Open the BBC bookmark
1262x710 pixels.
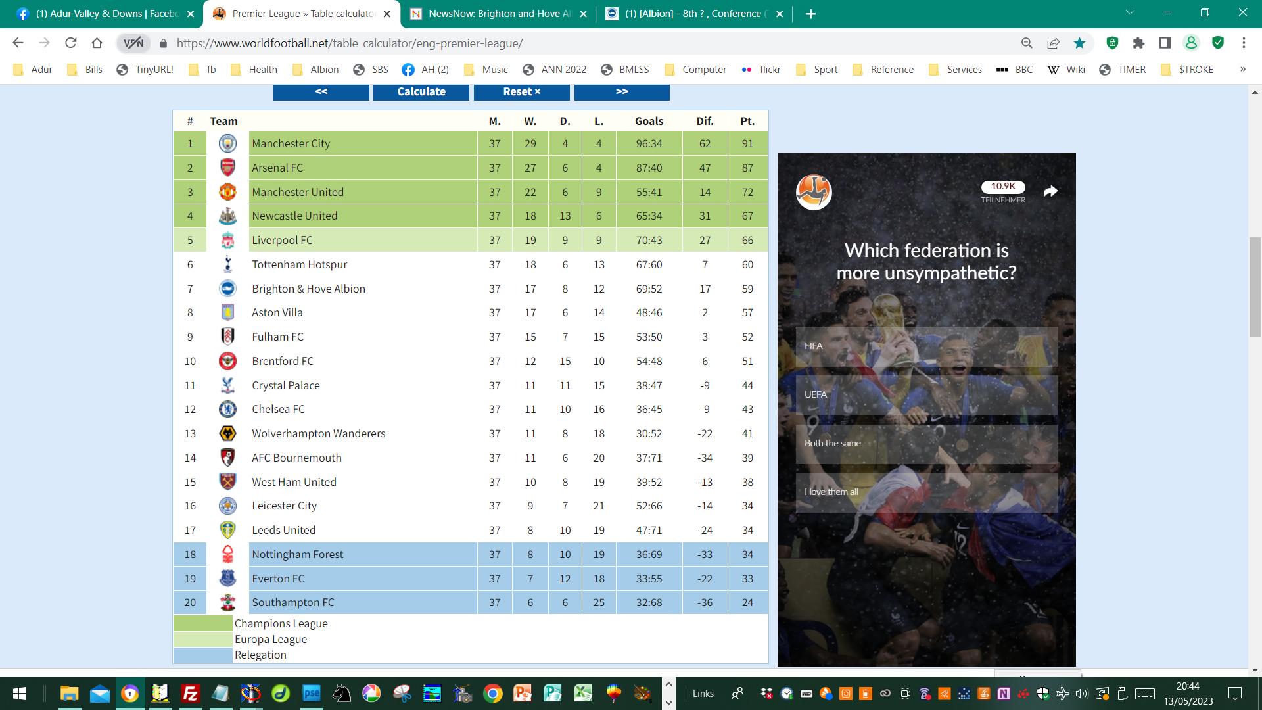click(x=1014, y=70)
